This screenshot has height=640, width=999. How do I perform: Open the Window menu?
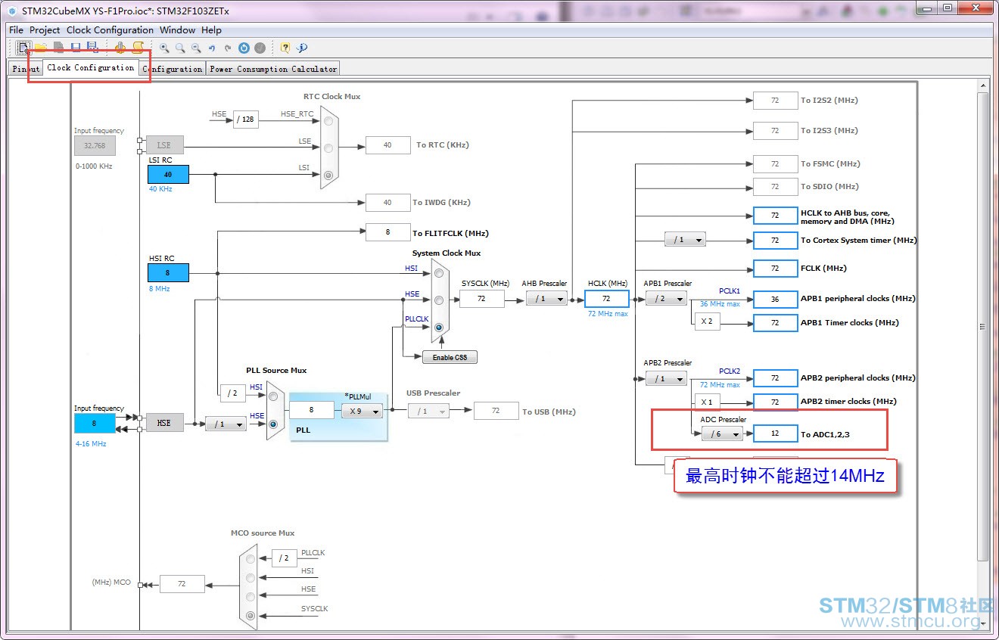(x=177, y=30)
